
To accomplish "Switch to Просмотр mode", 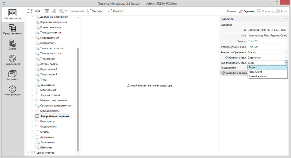I will coord(266,11).
